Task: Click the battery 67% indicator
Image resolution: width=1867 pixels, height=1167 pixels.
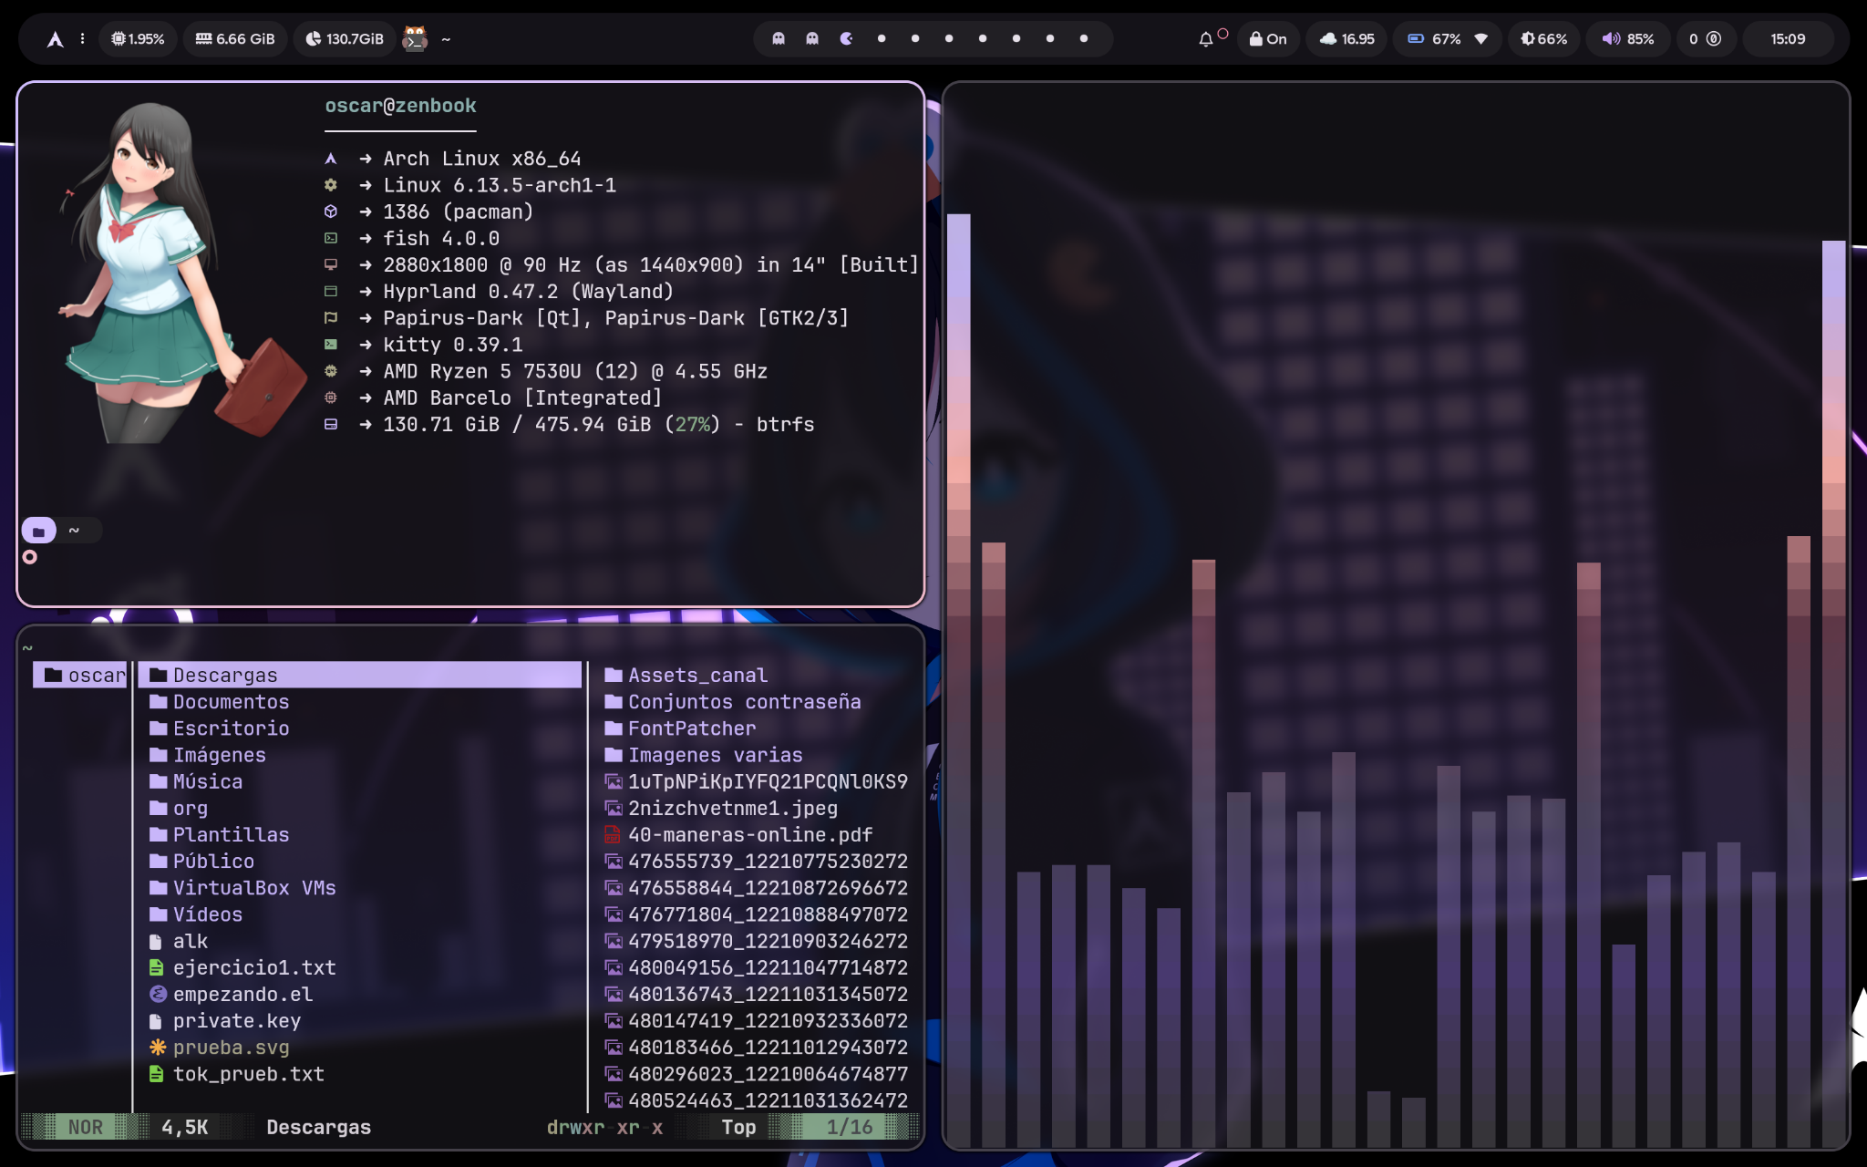Action: tap(1434, 39)
